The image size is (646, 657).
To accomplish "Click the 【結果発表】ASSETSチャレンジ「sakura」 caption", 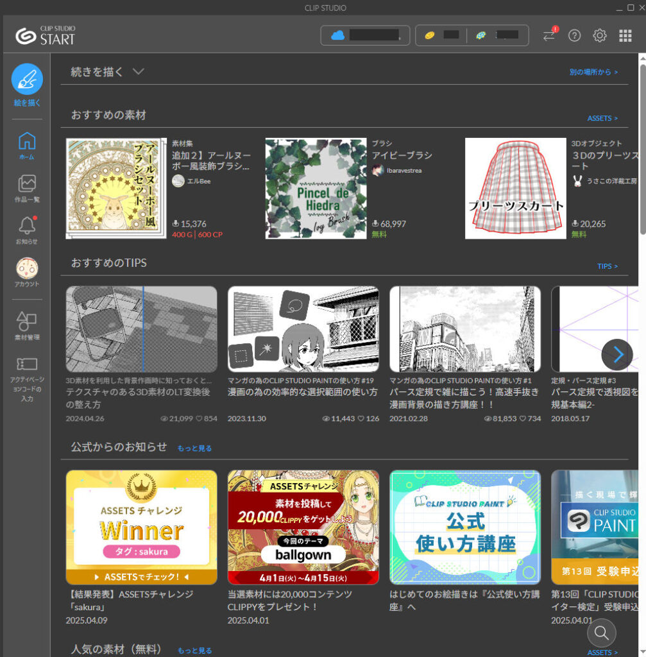I will (130, 601).
